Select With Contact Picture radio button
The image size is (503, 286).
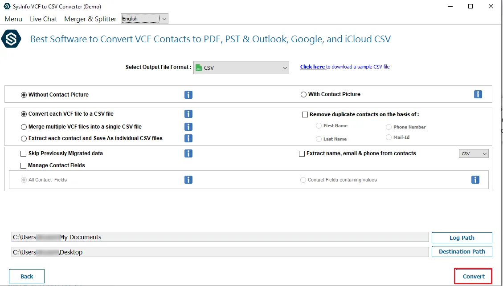point(304,94)
